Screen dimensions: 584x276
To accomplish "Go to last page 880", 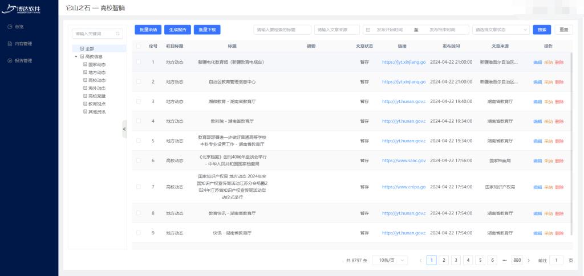I will coord(517,261).
